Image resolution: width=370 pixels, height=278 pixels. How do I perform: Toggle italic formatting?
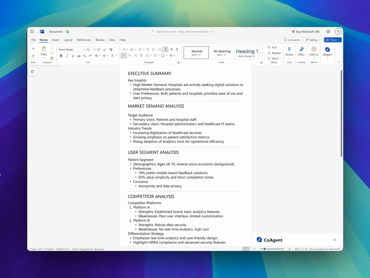coord(67,56)
